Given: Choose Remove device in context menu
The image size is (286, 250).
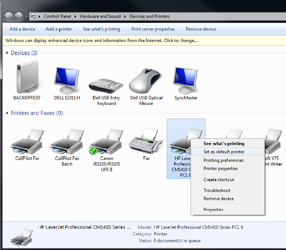Looking at the screenshot, I should (x=228, y=199).
